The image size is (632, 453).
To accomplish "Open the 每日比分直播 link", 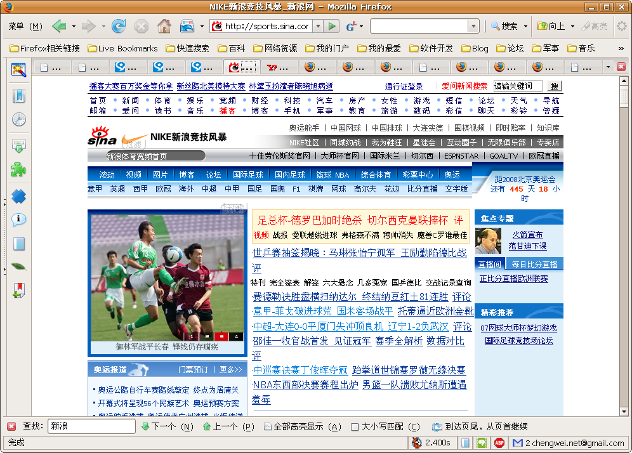I will coord(534,265).
